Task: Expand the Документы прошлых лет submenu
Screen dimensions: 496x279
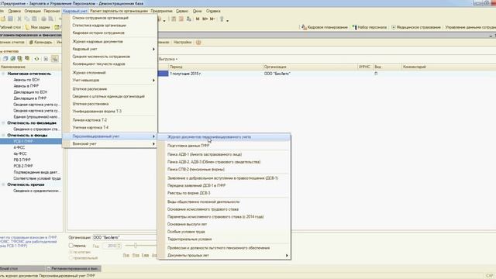Action: 224,256
